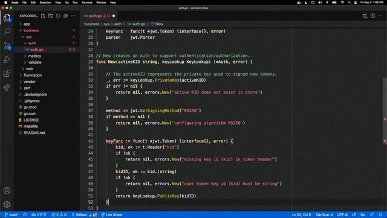This screenshot has width=387, height=218.
Task: Open the Manage settings gear
Action: (7, 204)
